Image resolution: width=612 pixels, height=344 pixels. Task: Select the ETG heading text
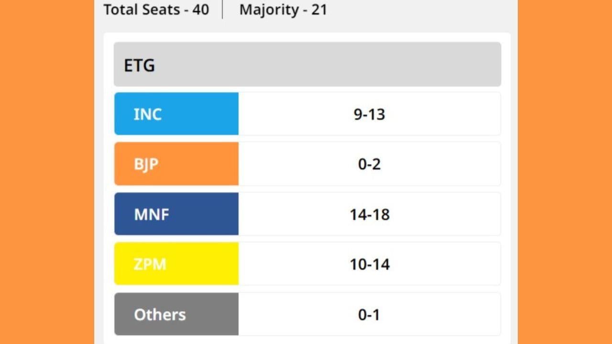139,65
